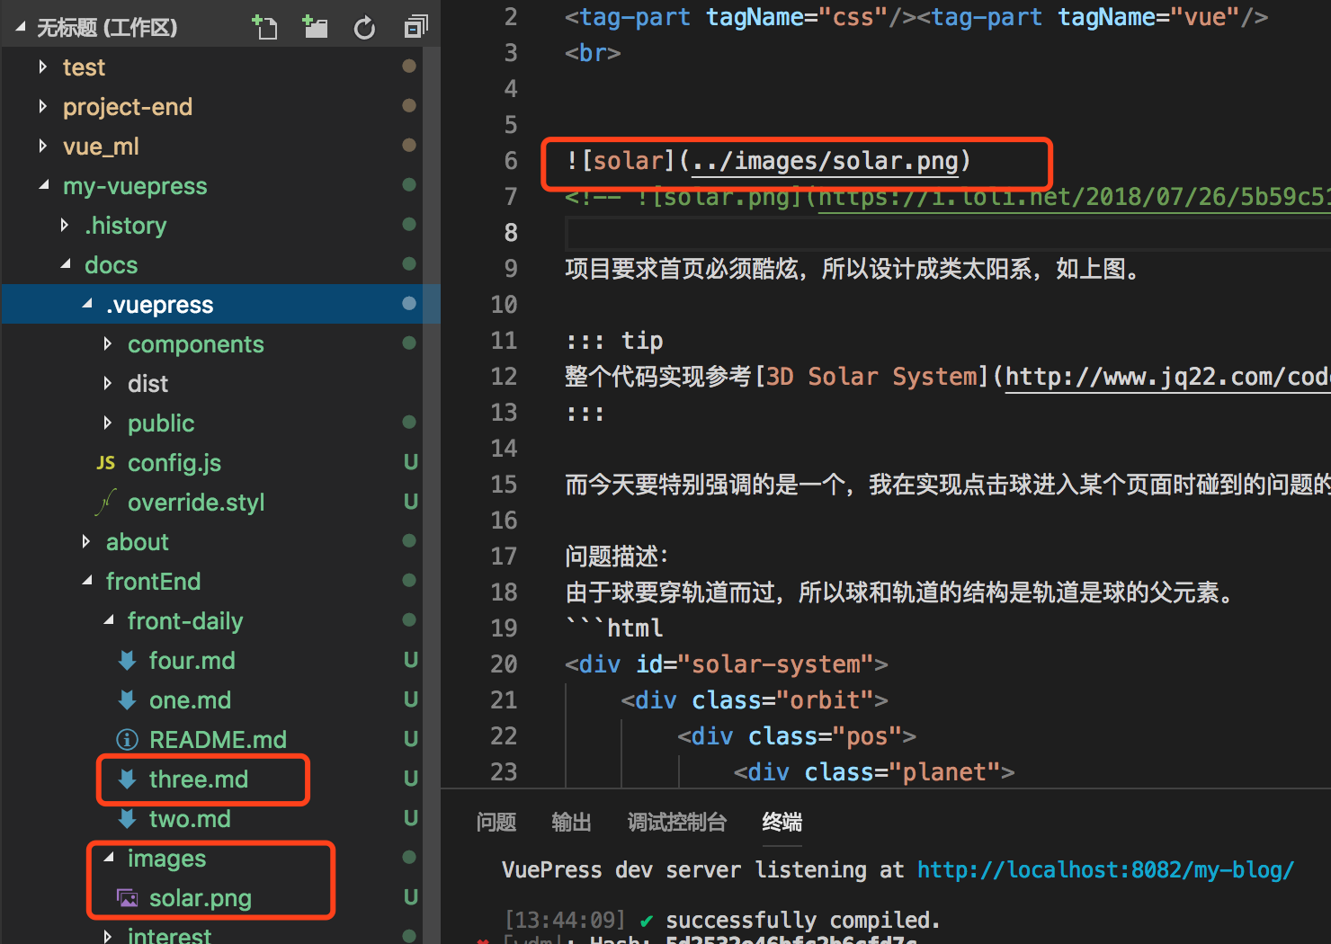1331x944 pixels.
Task: Click the '```html' text on line 19
Action: click(x=614, y=628)
